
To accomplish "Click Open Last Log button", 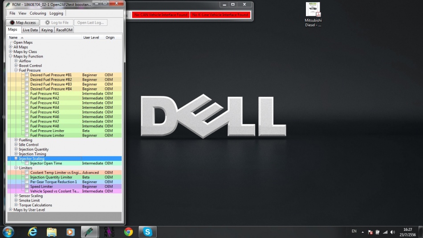I will click(90, 22).
